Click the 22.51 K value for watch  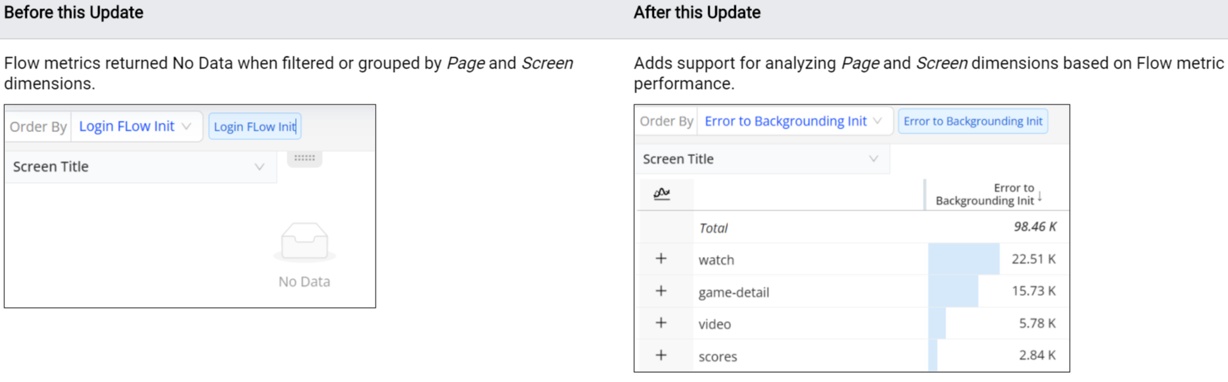[x=1033, y=259]
